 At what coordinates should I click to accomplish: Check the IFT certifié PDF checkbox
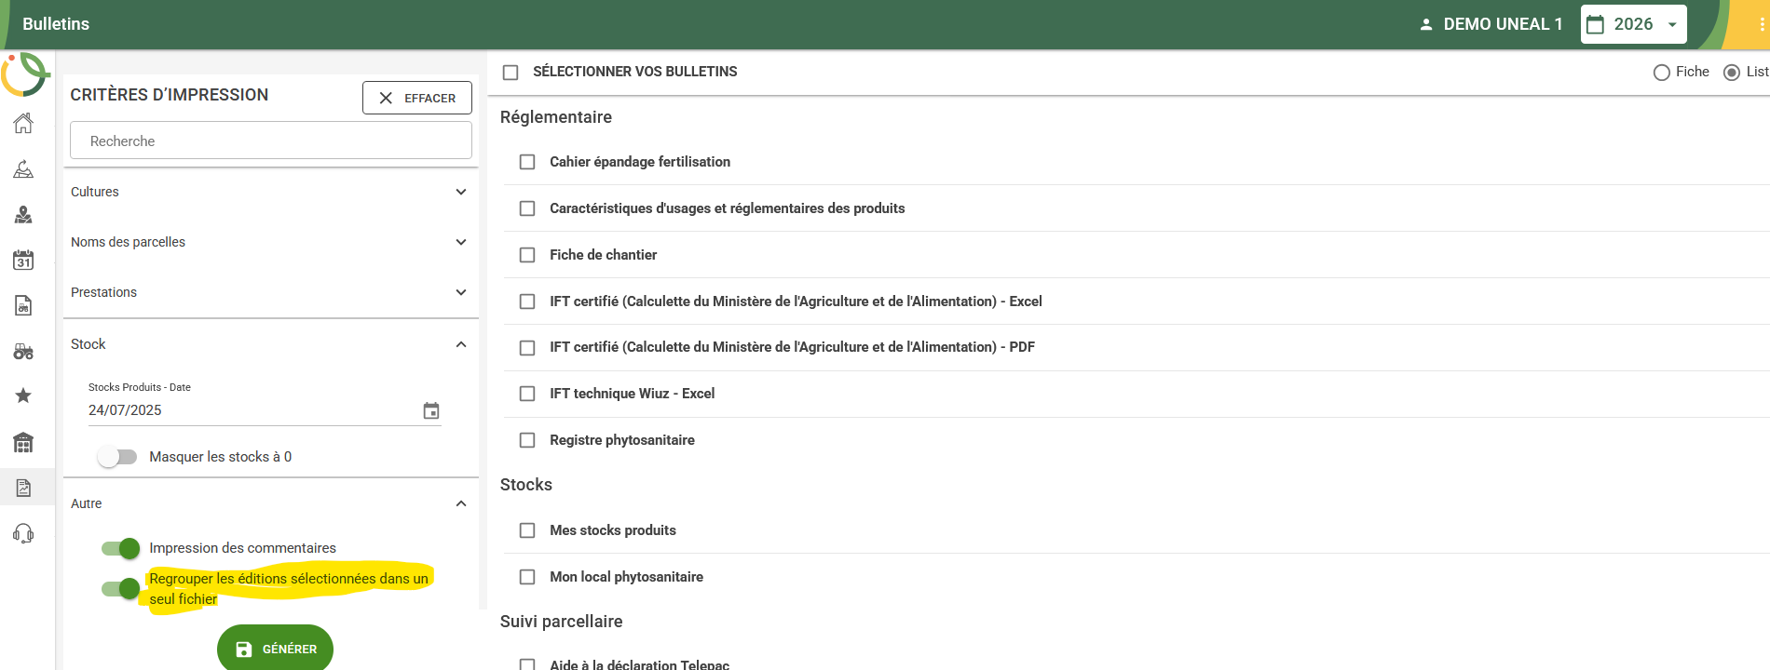tap(527, 347)
